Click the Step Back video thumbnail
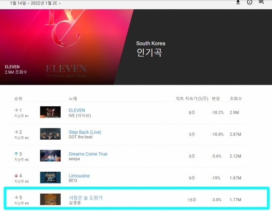Screen dimensions: 272x211 [x=51, y=134]
